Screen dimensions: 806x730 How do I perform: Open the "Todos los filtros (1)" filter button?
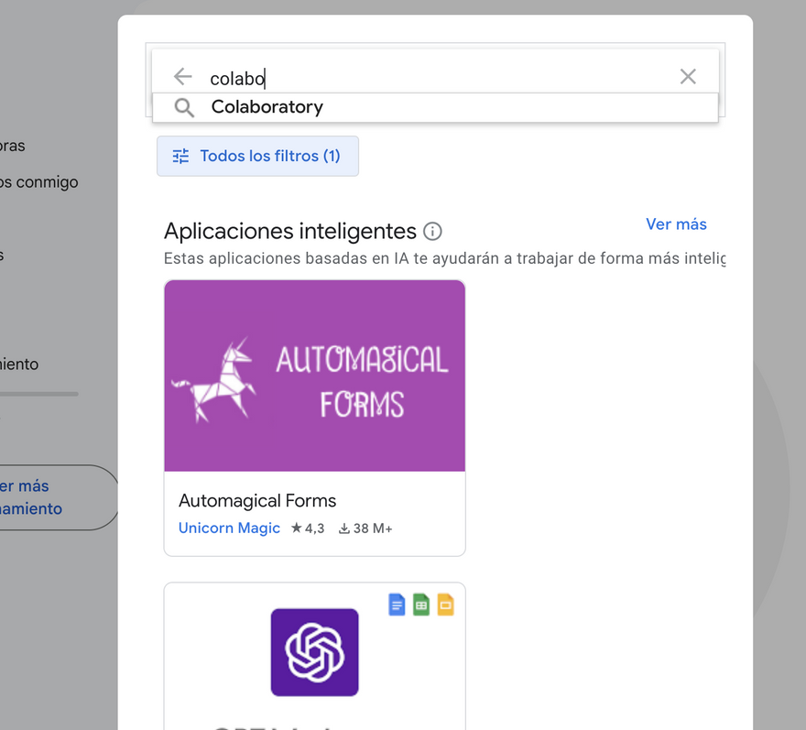tap(257, 156)
